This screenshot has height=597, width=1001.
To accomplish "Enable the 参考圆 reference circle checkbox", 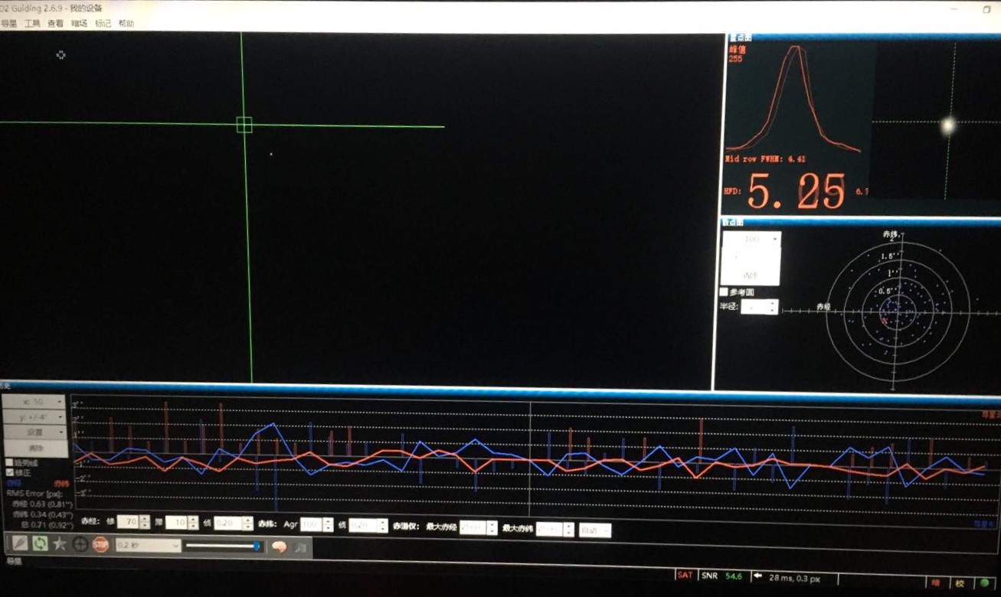I will [x=724, y=292].
